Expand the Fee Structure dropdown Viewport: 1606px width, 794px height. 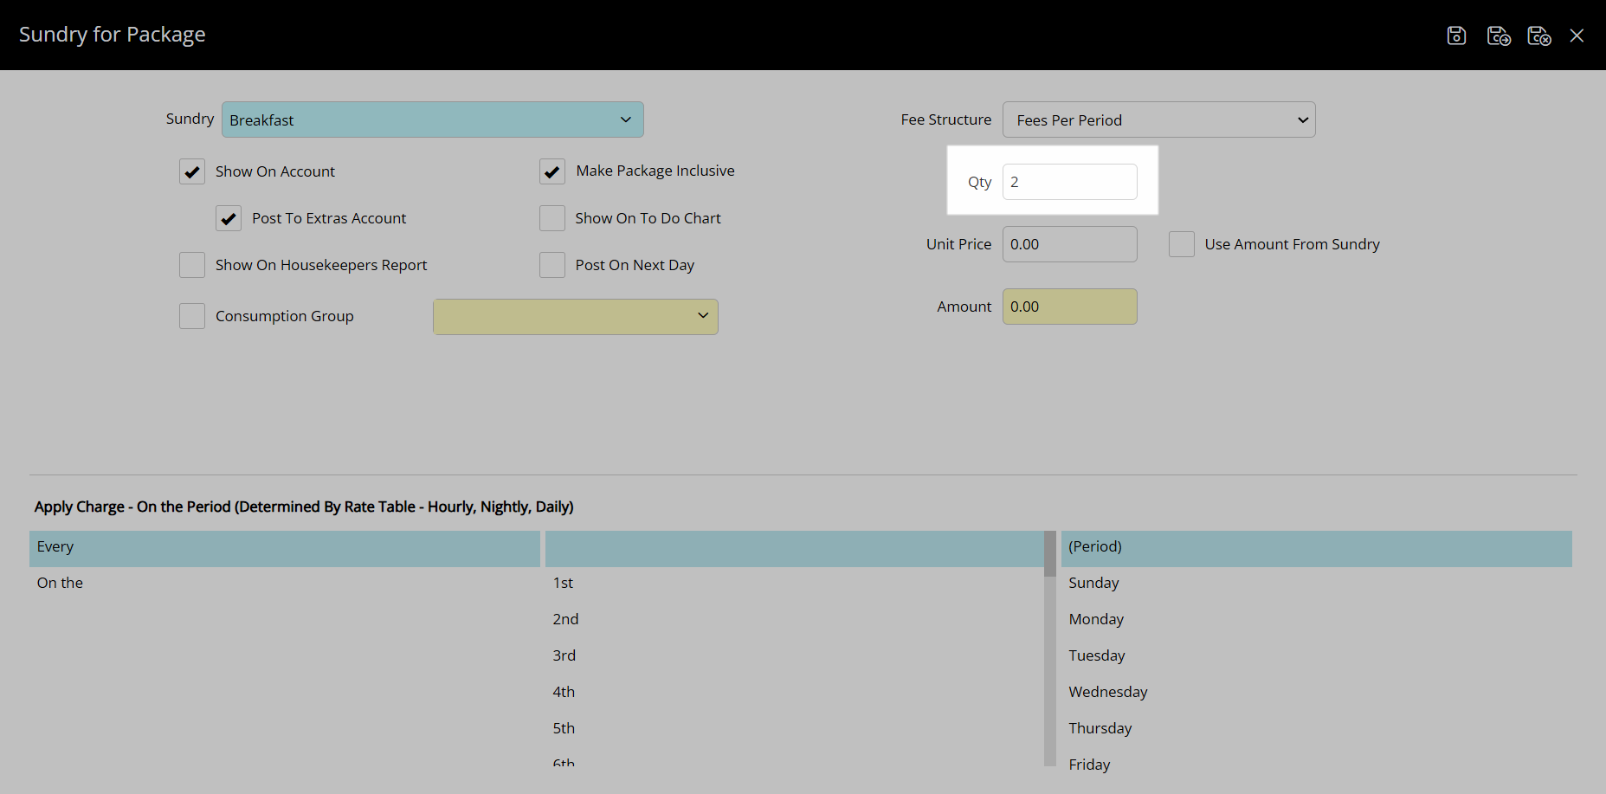pos(1158,119)
